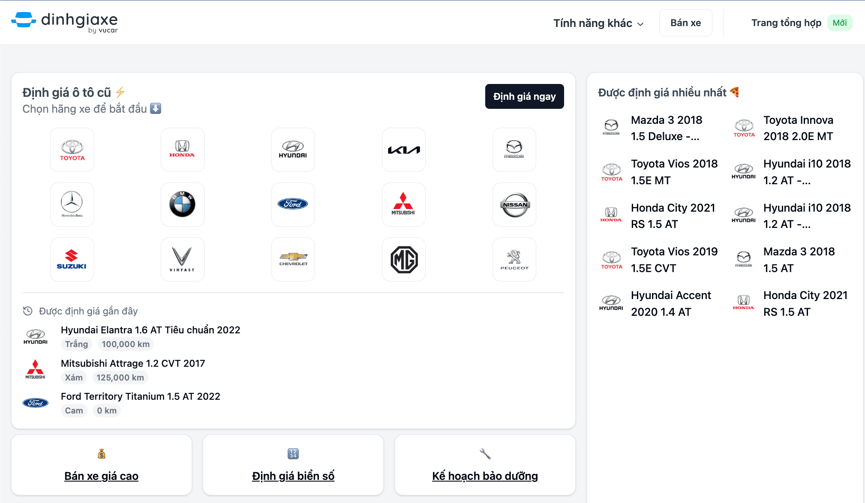Screen dimensions: 865x503
Task: Open Toyota Vios 2018 1.5E MT listing
Action: click(x=674, y=172)
